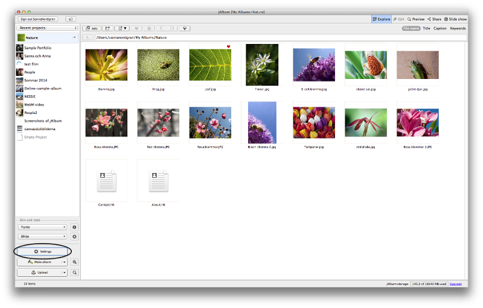Click the exclude toolbar icon
This screenshot has width=483, height=308.
tap(149, 28)
